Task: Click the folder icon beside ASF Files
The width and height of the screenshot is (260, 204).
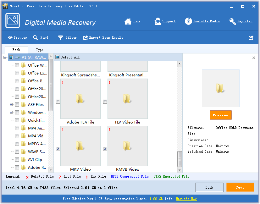Action: coord(23,104)
